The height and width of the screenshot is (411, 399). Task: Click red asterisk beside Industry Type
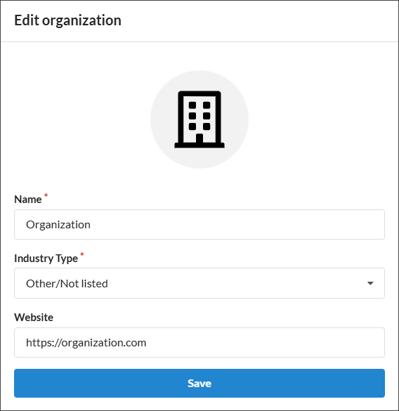point(82,254)
